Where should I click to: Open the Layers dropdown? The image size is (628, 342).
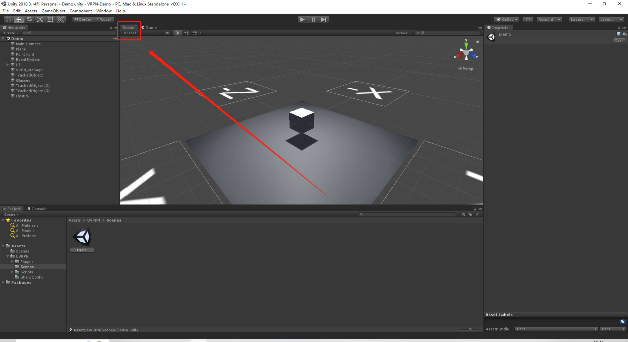582,19
